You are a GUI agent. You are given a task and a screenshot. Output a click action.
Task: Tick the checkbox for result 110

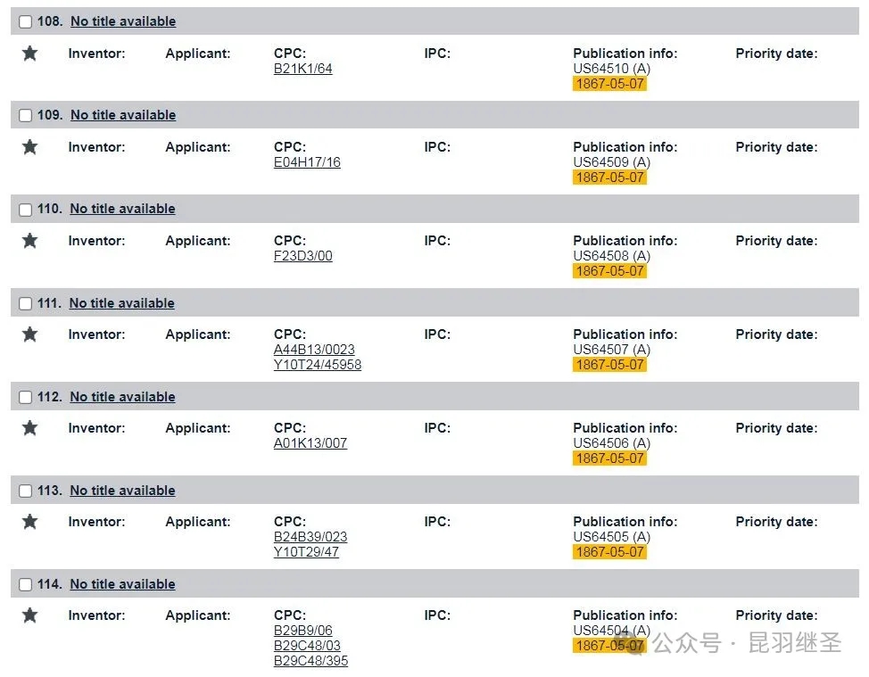[26, 210]
